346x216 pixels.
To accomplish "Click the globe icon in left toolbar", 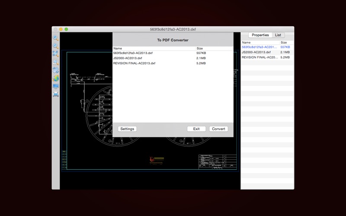I will (55, 78).
